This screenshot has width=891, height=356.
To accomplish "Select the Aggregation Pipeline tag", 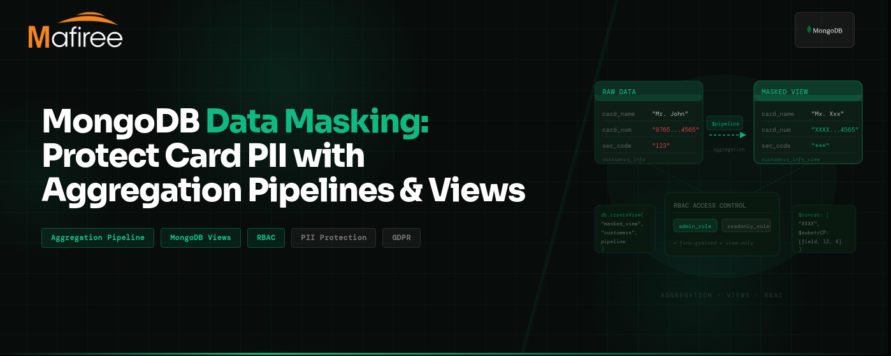I will click(x=98, y=238).
